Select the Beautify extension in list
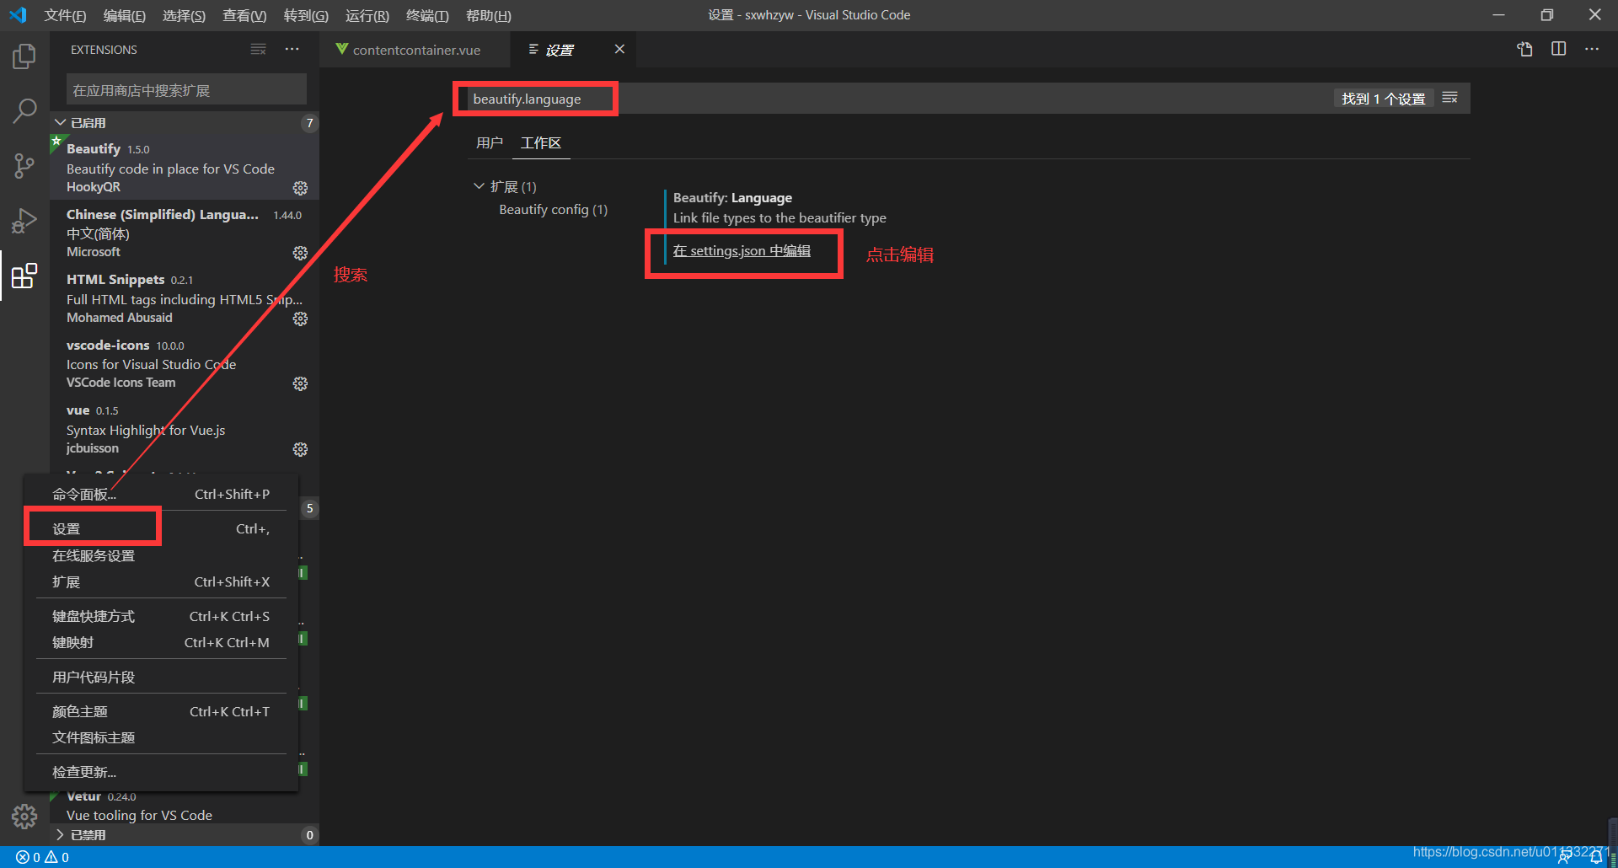Viewport: 1618px width, 868px height. 185,167
